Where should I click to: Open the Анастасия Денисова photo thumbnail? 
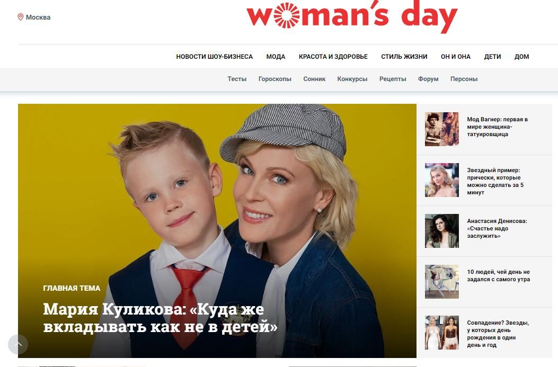tap(441, 231)
